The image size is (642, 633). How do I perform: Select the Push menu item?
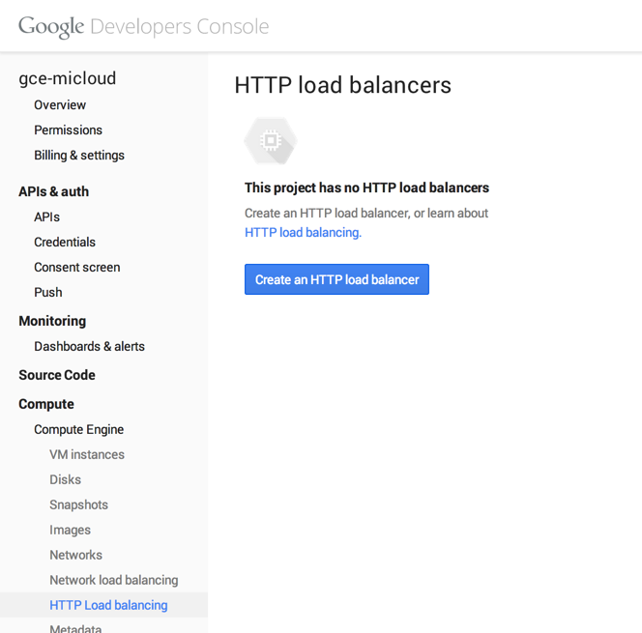point(48,293)
